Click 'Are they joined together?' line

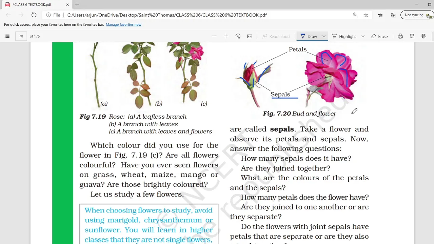pyautogui.click(x=285, y=168)
